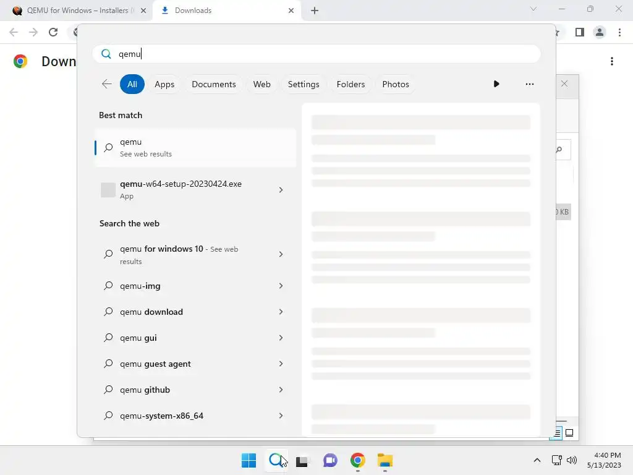Image resolution: width=633 pixels, height=475 pixels.
Task: Open the search options ellipsis menu
Action: (530, 84)
